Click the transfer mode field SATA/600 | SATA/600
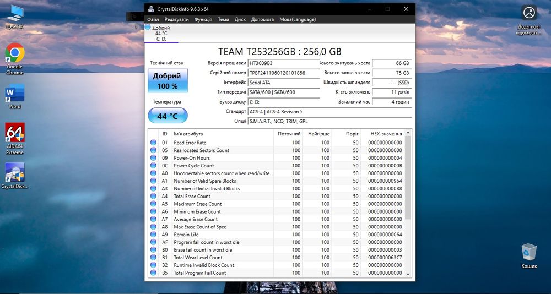This screenshot has height=294, width=551. (x=284, y=92)
